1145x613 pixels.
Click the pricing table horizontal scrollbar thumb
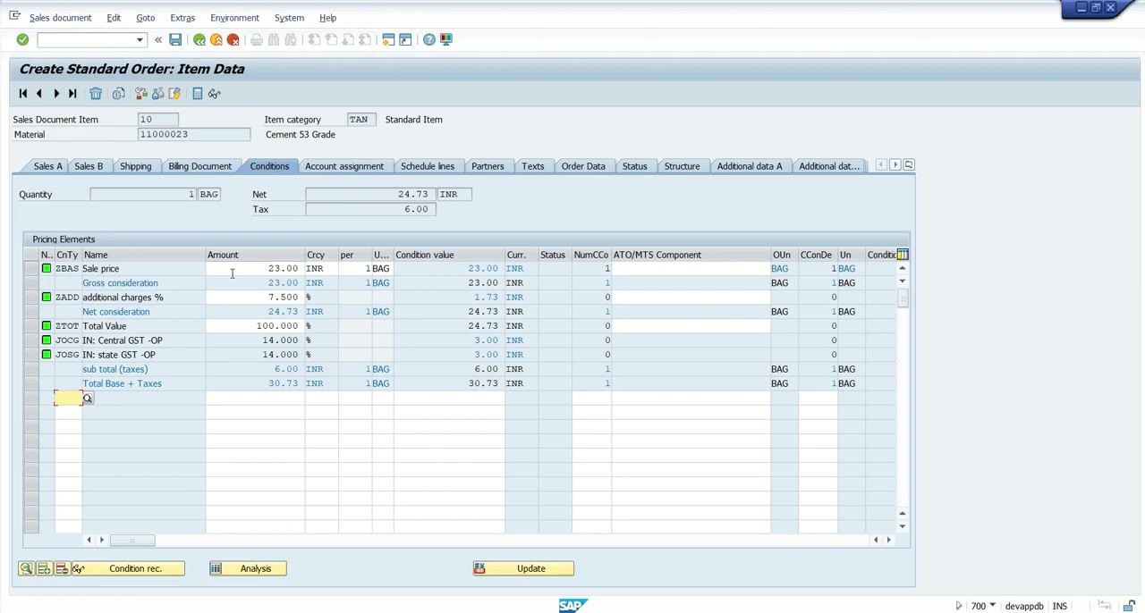coord(131,540)
